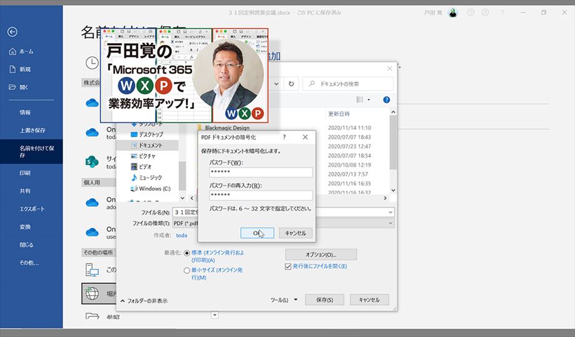This screenshot has height=337, width=575.
Task: Select デスクトップ in the folder tree
Action: 147,134
